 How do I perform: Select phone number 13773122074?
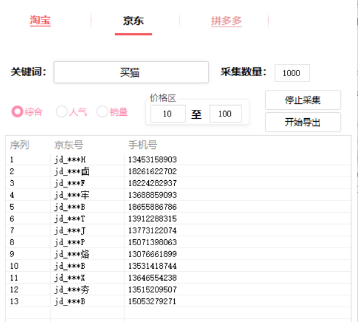[x=152, y=230]
